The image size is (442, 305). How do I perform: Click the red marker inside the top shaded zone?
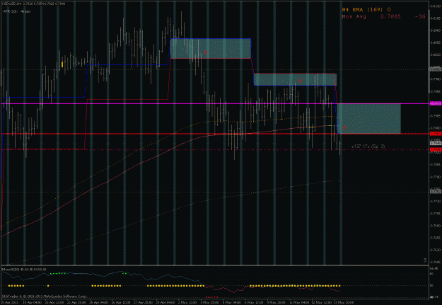pyautogui.click(x=206, y=52)
